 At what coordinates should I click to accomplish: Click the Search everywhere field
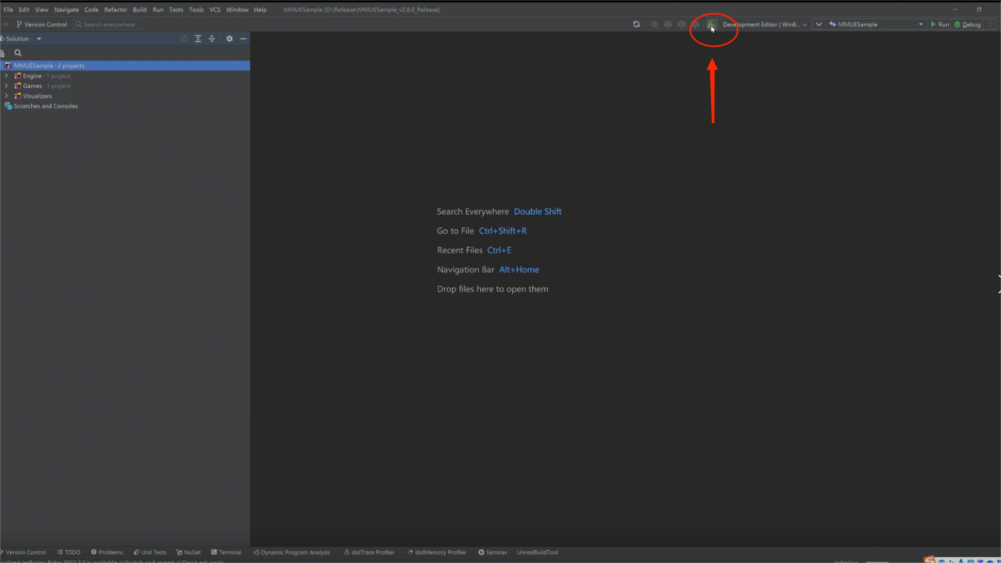(106, 25)
